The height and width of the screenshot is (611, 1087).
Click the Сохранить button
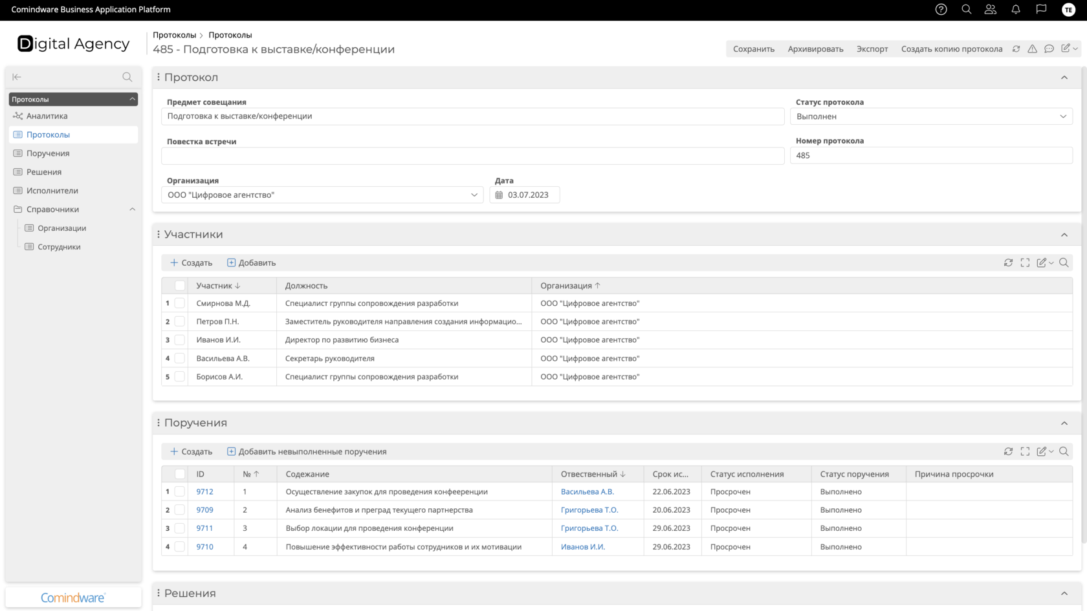[754, 49]
